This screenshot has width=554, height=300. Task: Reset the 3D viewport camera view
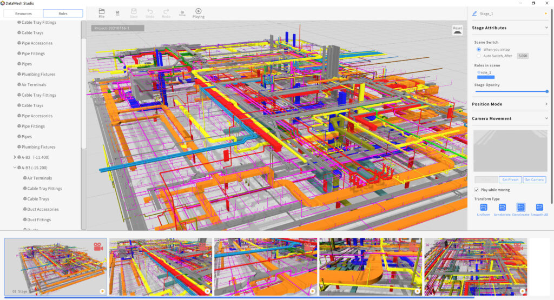coord(457,30)
